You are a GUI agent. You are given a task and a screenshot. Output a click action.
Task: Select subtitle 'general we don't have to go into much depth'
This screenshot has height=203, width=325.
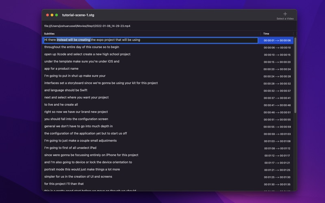78,126
